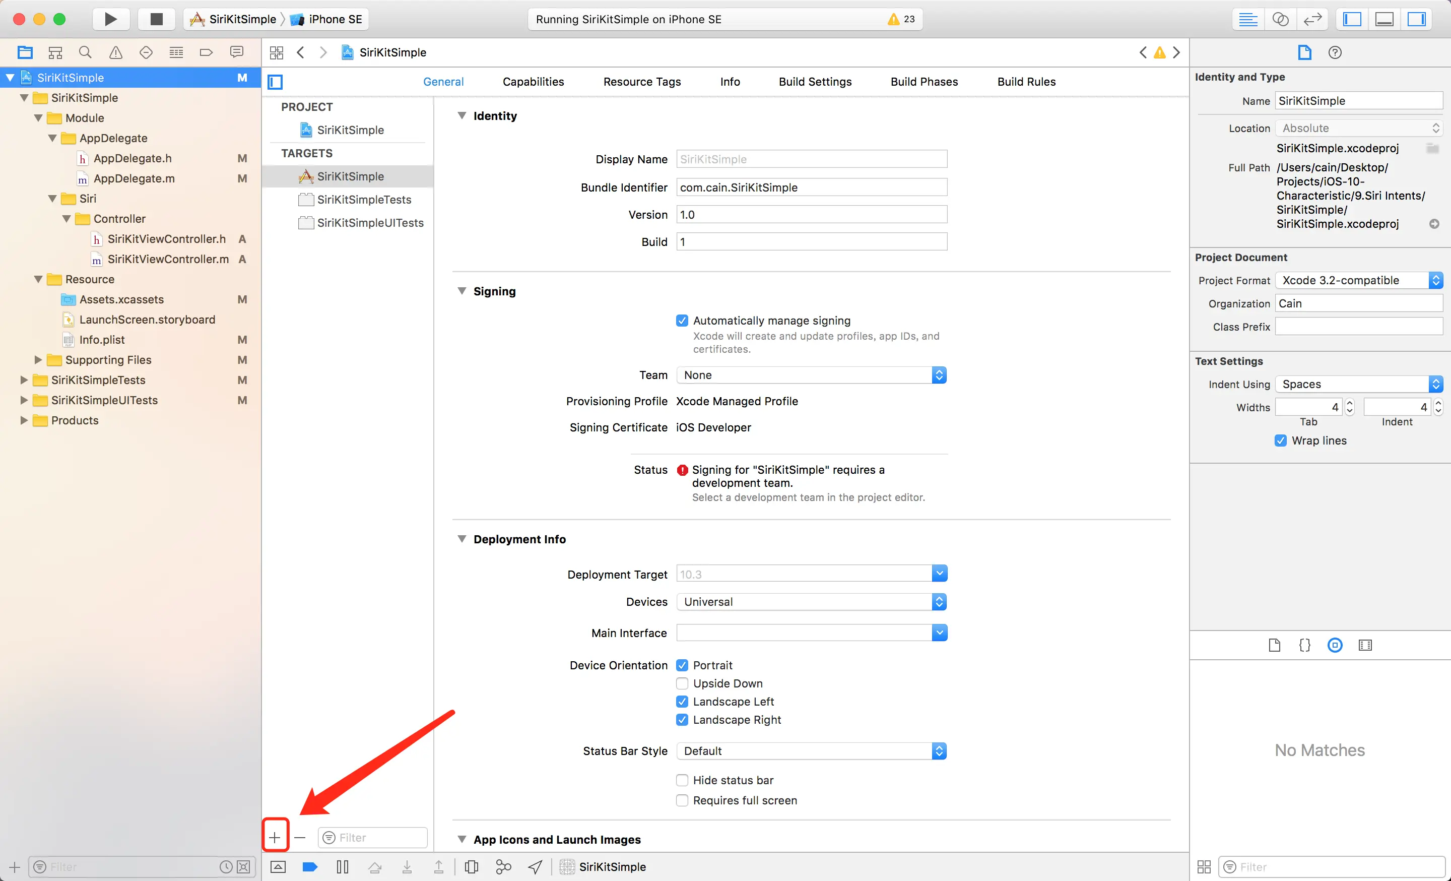Viewport: 1451px width, 881px height.
Task: Collapse the Signing section triangle
Action: point(463,291)
